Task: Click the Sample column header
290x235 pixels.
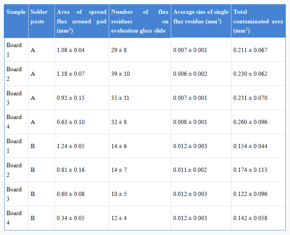Action: click(x=16, y=12)
